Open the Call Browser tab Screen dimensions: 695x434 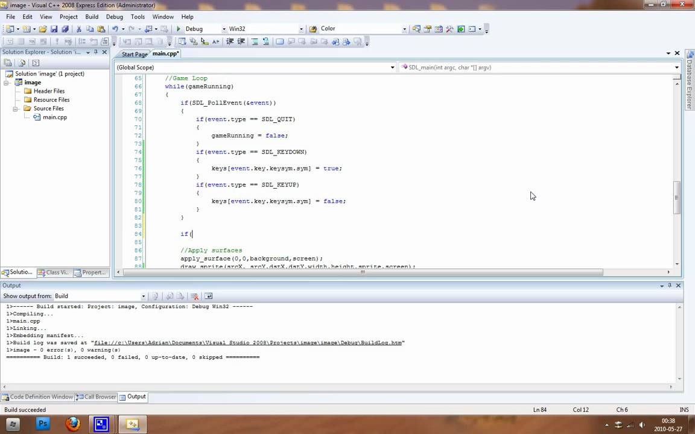(96, 397)
